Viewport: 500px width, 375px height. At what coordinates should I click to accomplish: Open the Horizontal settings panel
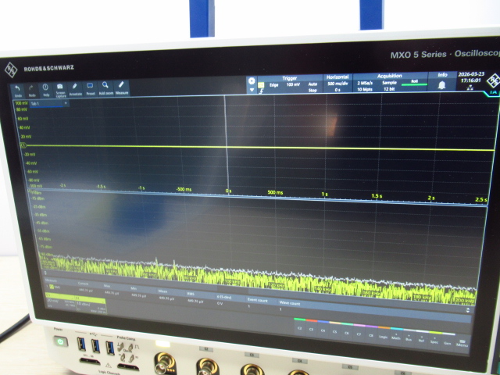(x=337, y=81)
